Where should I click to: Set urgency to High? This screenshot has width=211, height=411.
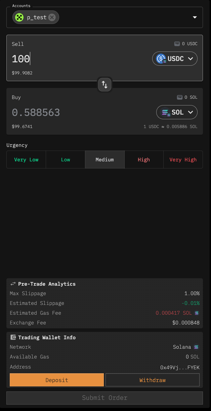click(x=144, y=160)
